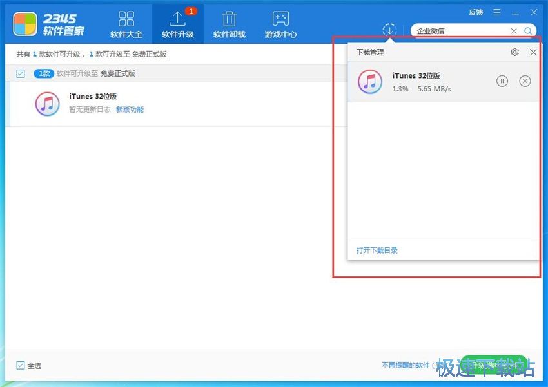Click iTunes icon in upgrade list
Viewport: 548px width, 387px height.
click(47, 104)
